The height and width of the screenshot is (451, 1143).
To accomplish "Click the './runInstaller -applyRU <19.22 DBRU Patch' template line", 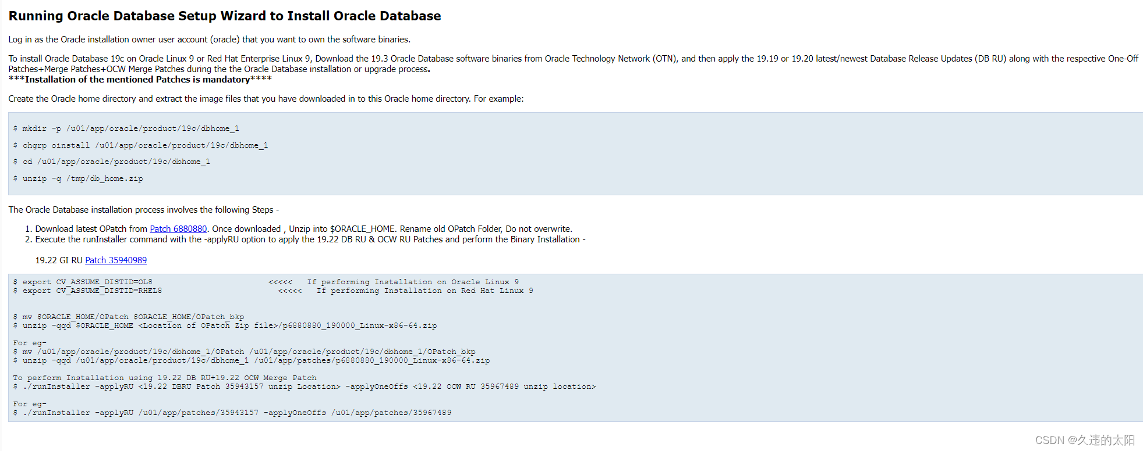I will tap(305, 386).
